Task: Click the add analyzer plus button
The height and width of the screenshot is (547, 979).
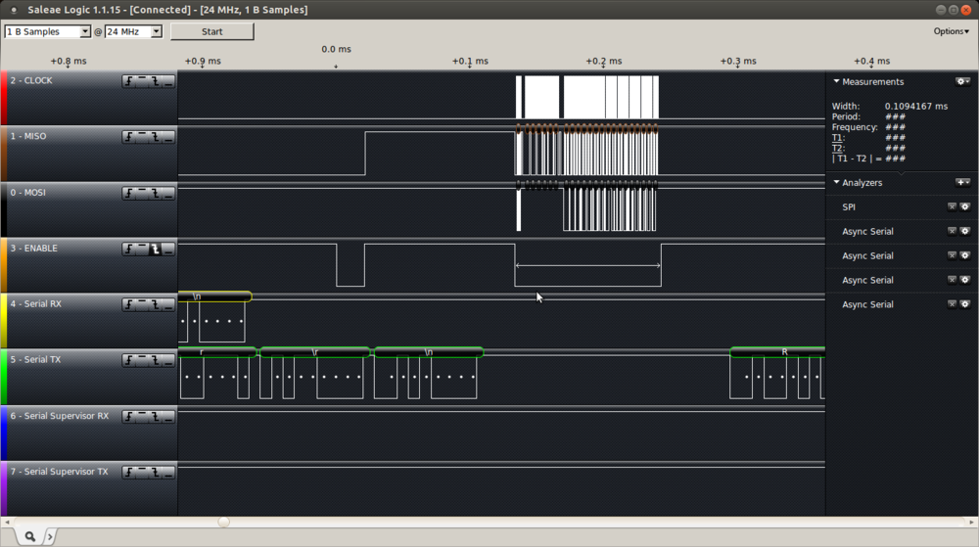Action: coord(962,183)
